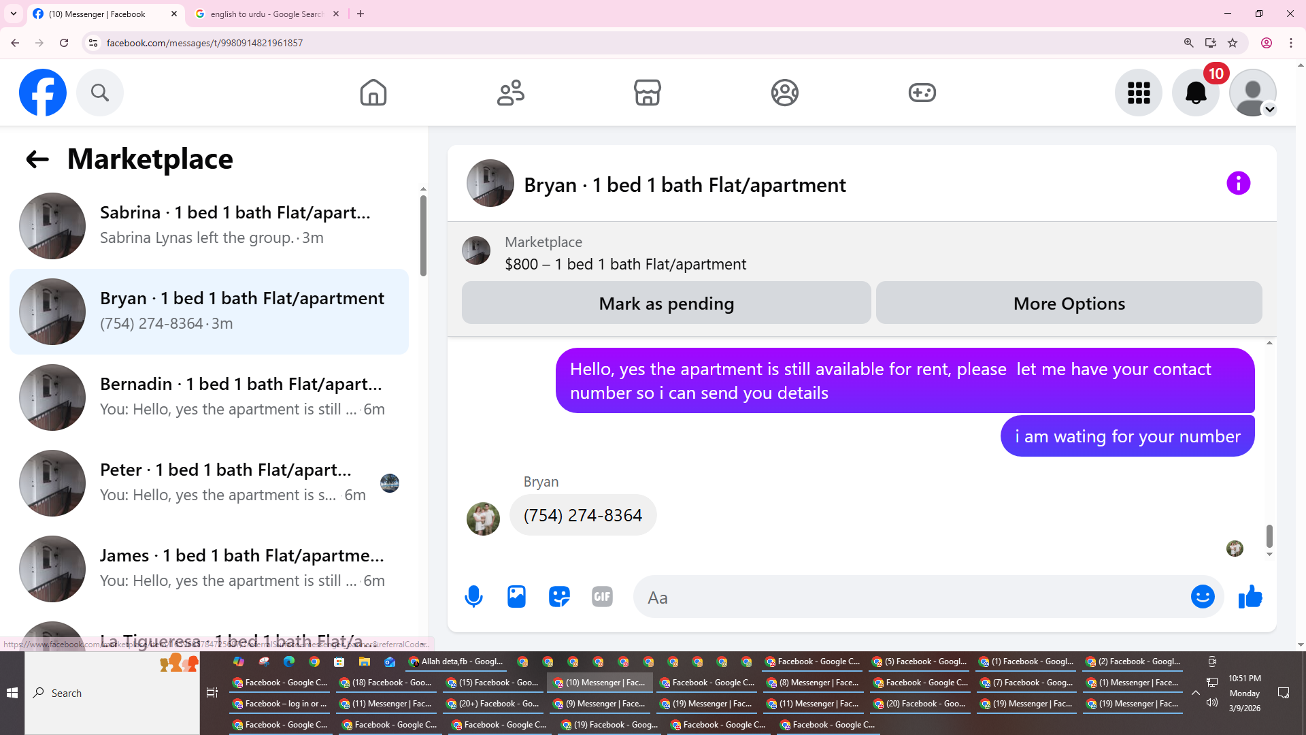The width and height of the screenshot is (1306, 735).
Task: Open the sticker picker icon
Action: click(x=559, y=597)
